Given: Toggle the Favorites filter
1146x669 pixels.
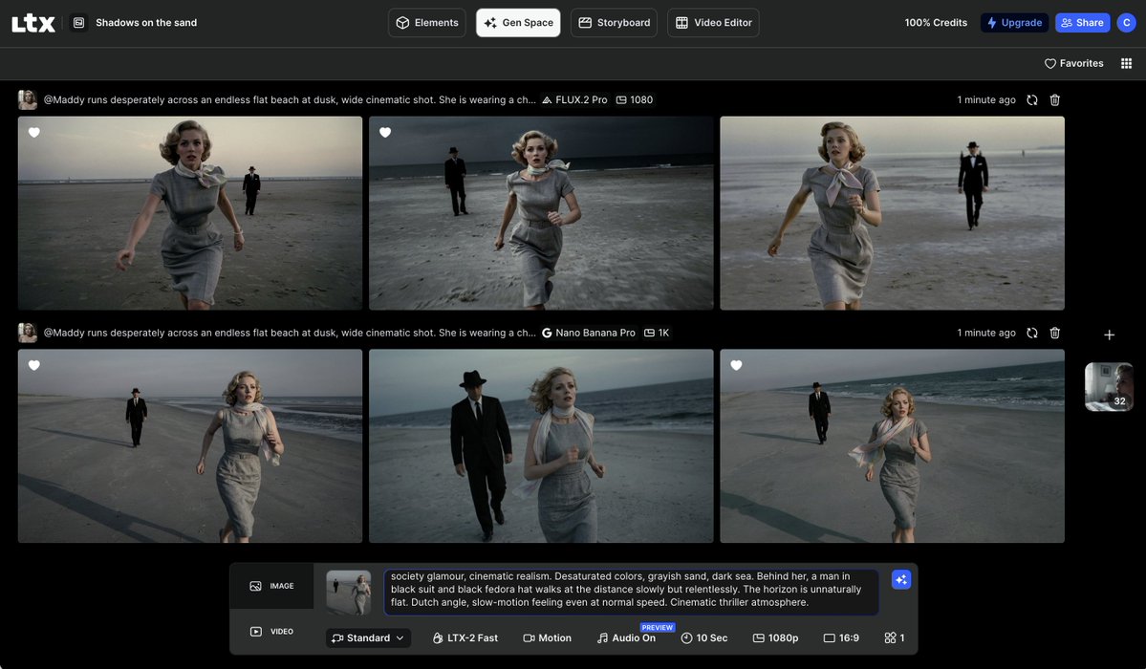Looking at the screenshot, I should tap(1073, 63).
